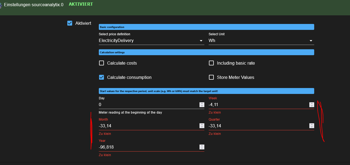Screen dimensions: 350x165
Task: Enable Store Meter Values
Action: tap(211, 77)
